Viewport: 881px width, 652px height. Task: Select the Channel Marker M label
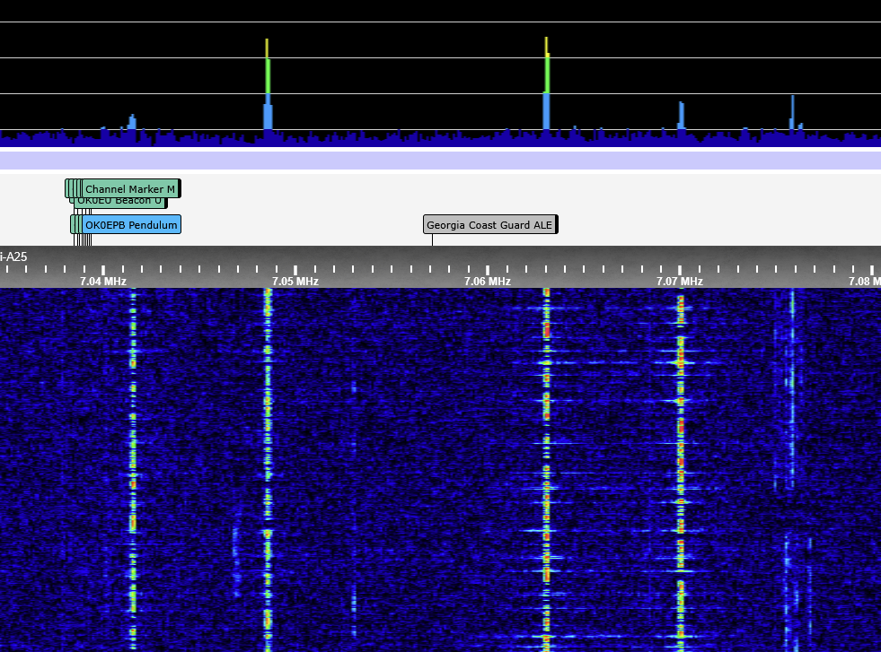tap(130, 189)
